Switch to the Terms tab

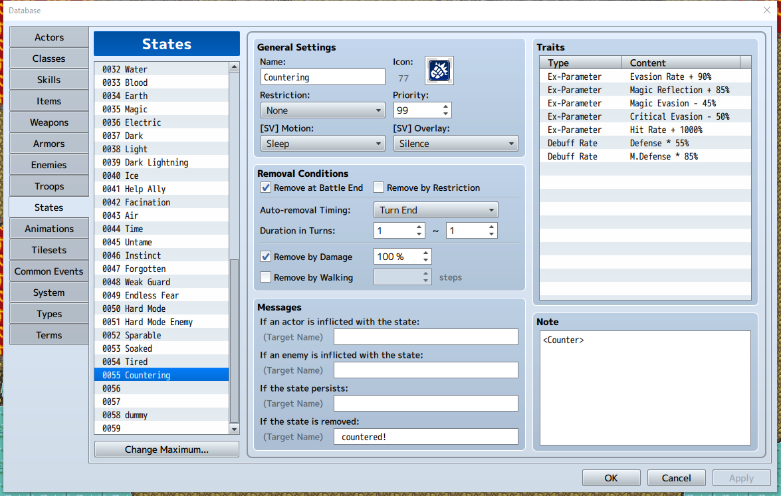coord(49,335)
